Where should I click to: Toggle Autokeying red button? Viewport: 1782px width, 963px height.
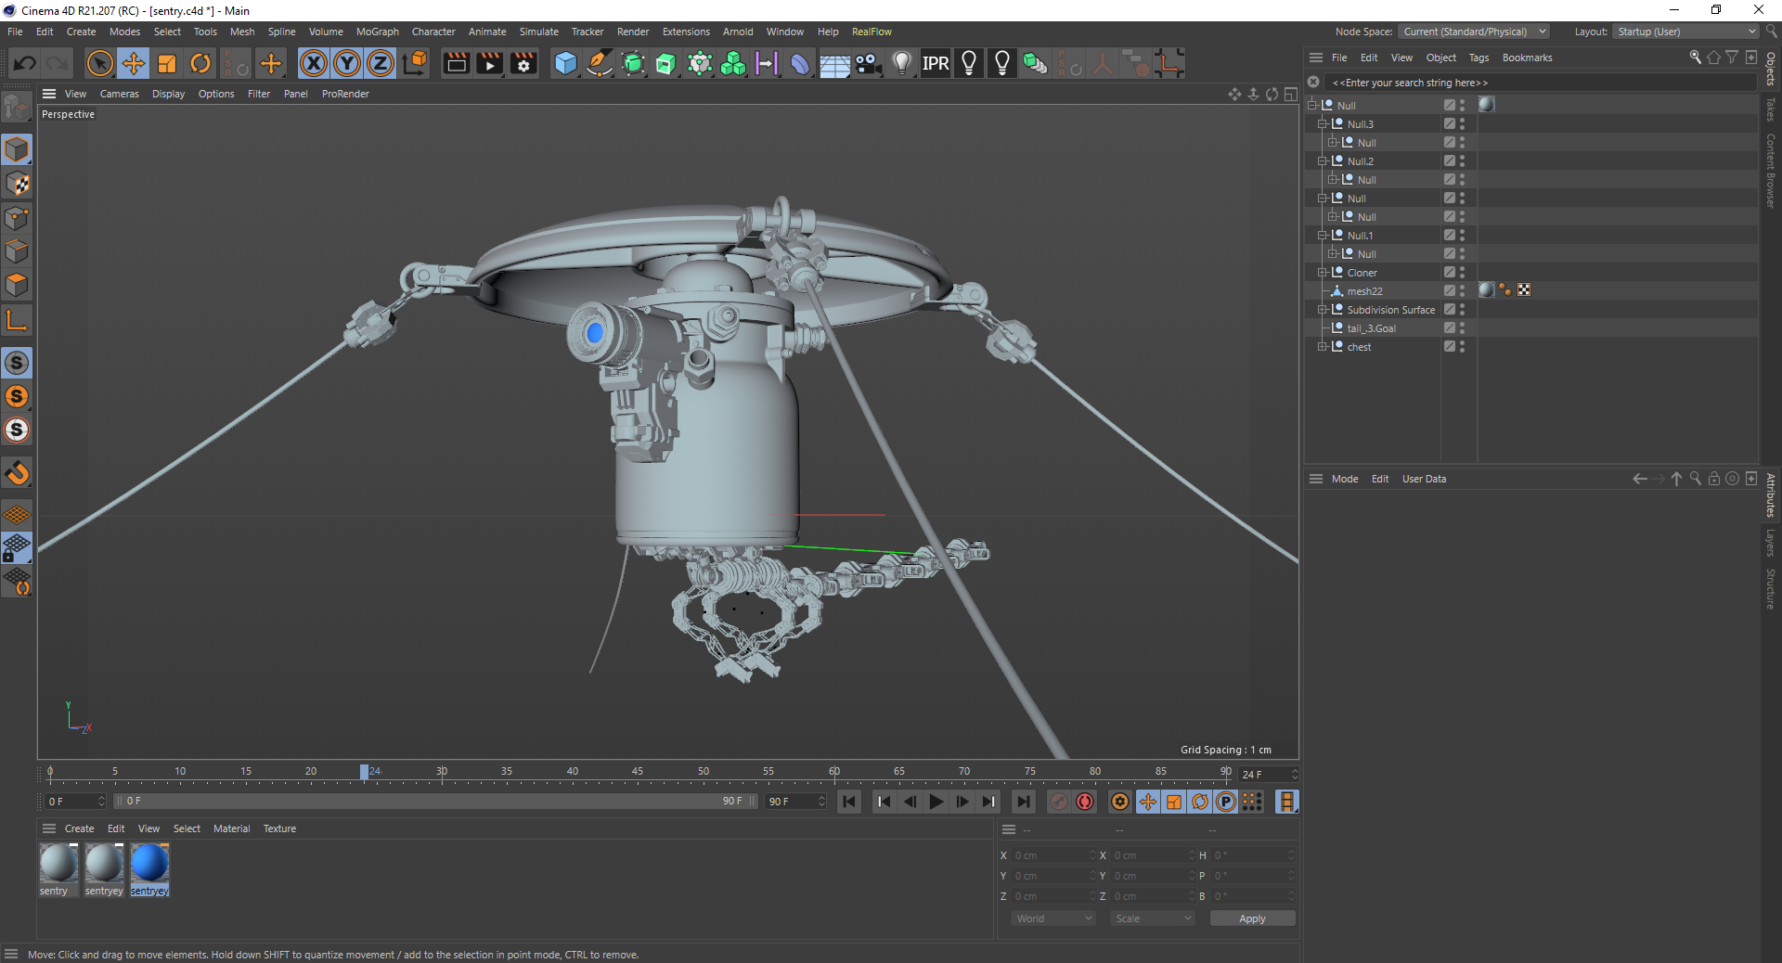tap(1084, 802)
